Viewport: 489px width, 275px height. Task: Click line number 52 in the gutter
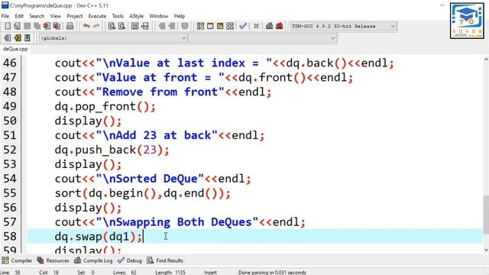pyautogui.click(x=10, y=150)
